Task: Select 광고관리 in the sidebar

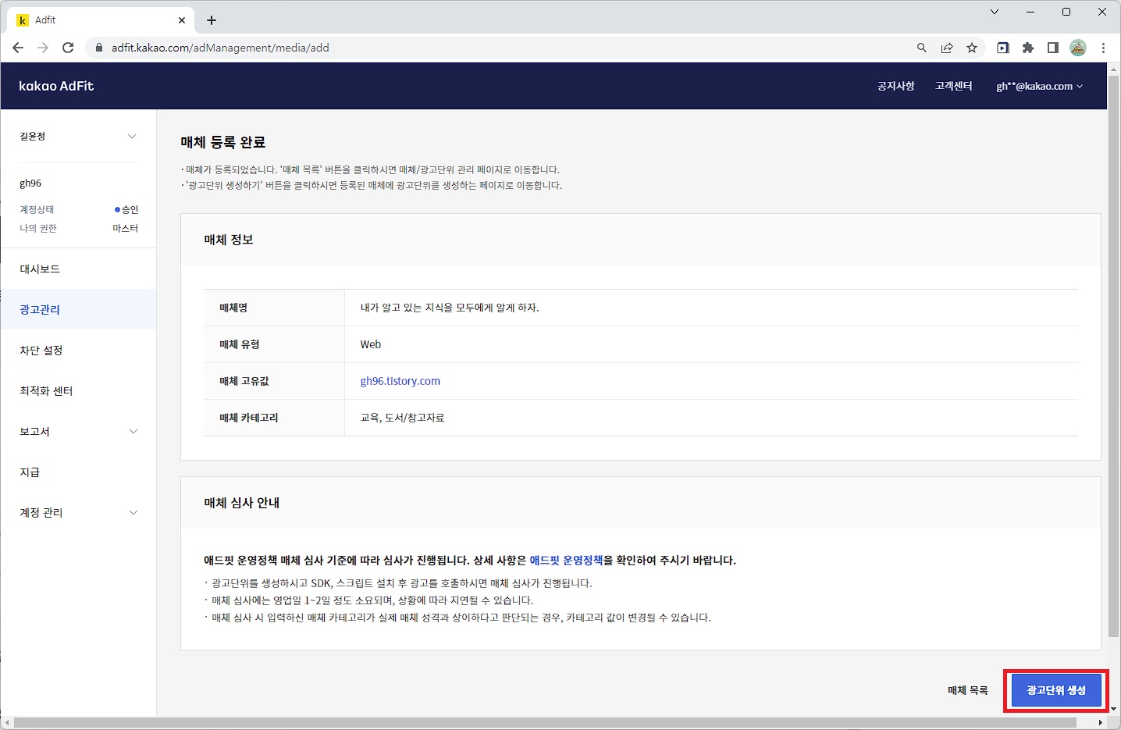Action: pos(78,310)
